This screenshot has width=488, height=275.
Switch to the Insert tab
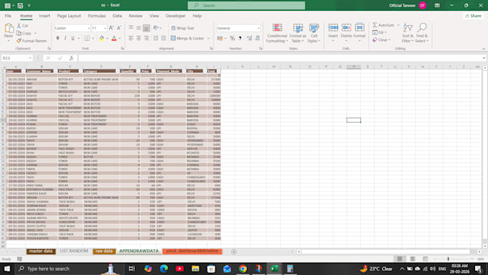[x=44, y=16]
